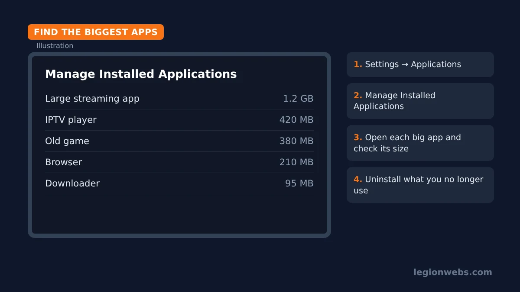The image size is (520, 292).
Task: Click the 380 MB size value
Action: click(x=296, y=141)
